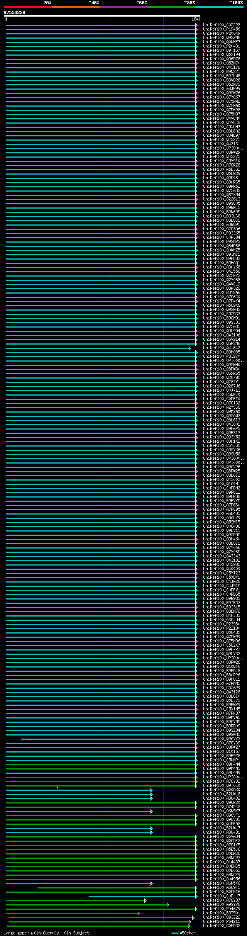Open hit UniRef100_P20431

pyautogui.click(x=222, y=46)
